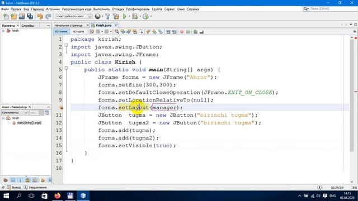The height and width of the screenshot is (201, 358).
Task: Click the split editor icon at the toolbar's right end
Action: click(x=355, y=31)
